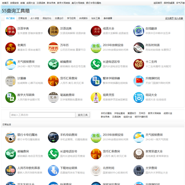Click the 查找工具 search button
Viewport: 185px width, 185px height.
pyautogui.click(x=83, y=115)
